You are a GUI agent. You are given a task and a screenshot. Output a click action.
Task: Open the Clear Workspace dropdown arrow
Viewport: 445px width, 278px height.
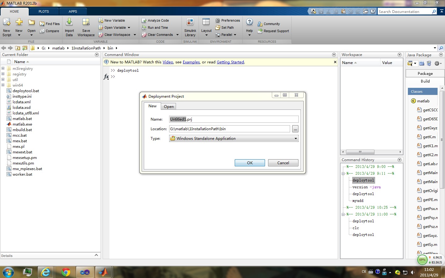[x=135, y=35]
